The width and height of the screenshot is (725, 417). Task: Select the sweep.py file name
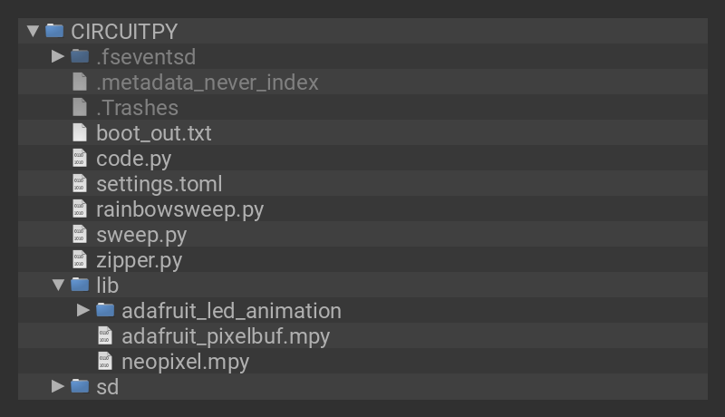pyautogui.click(x=141, y=235)
